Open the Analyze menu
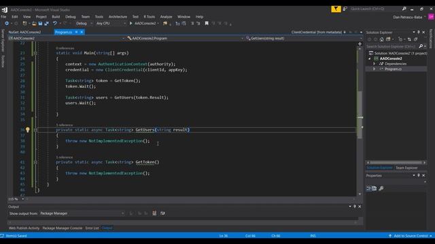 pos(166,17)
